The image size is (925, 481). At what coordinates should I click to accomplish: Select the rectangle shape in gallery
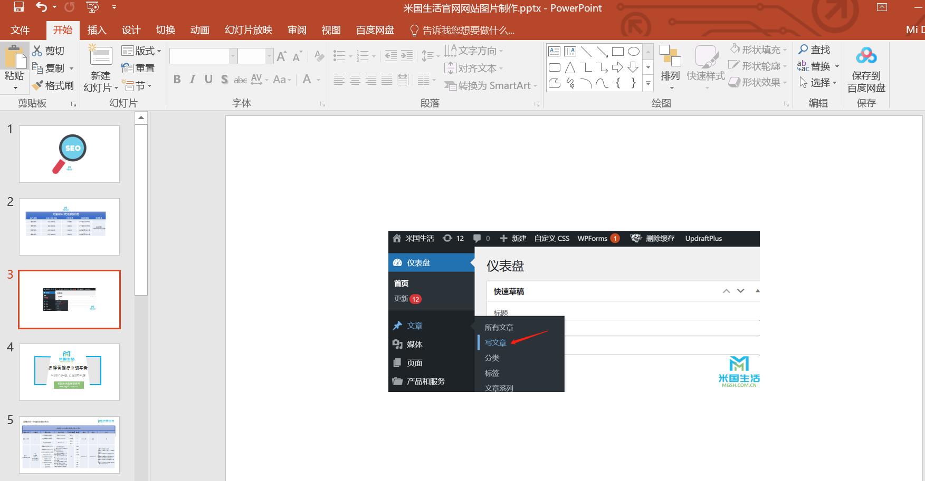click(x=618, y=51)
